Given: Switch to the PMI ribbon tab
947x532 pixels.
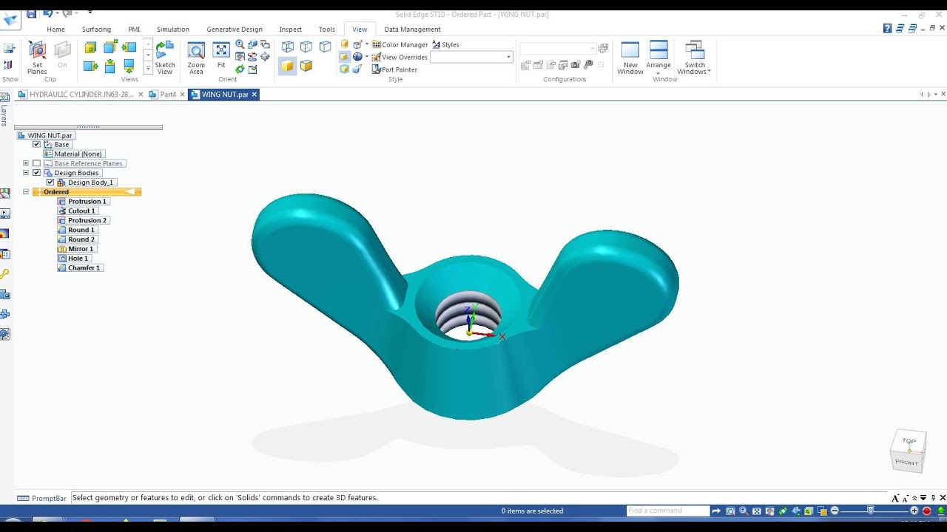Looking at the screenshot, I should [134, 30].
